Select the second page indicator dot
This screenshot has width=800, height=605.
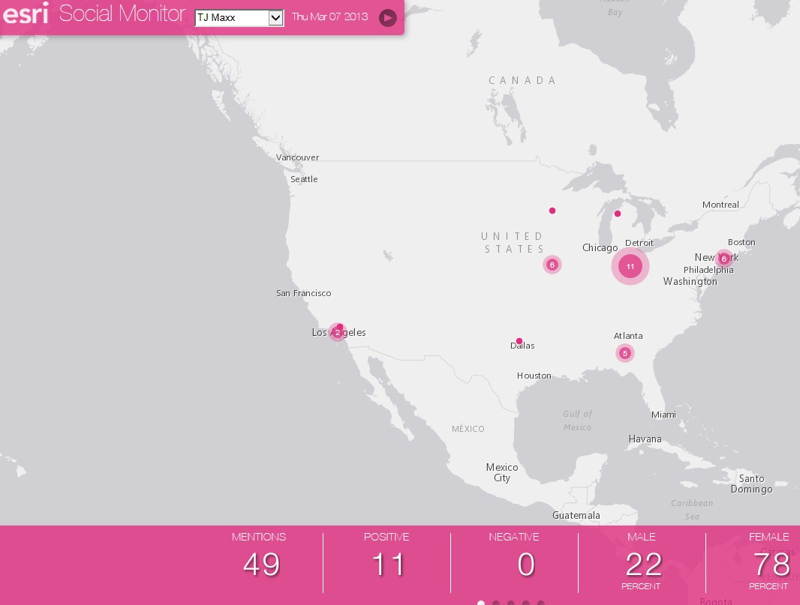point(496,602)
